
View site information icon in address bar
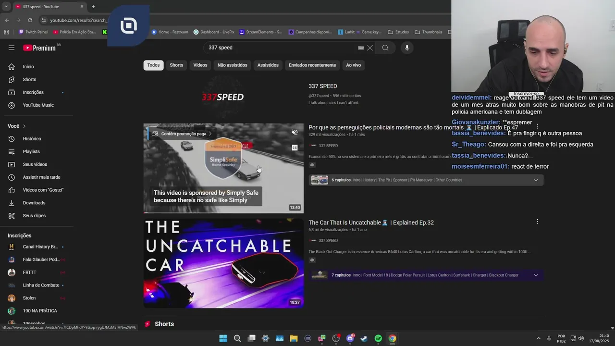click(x=44, y=20)
